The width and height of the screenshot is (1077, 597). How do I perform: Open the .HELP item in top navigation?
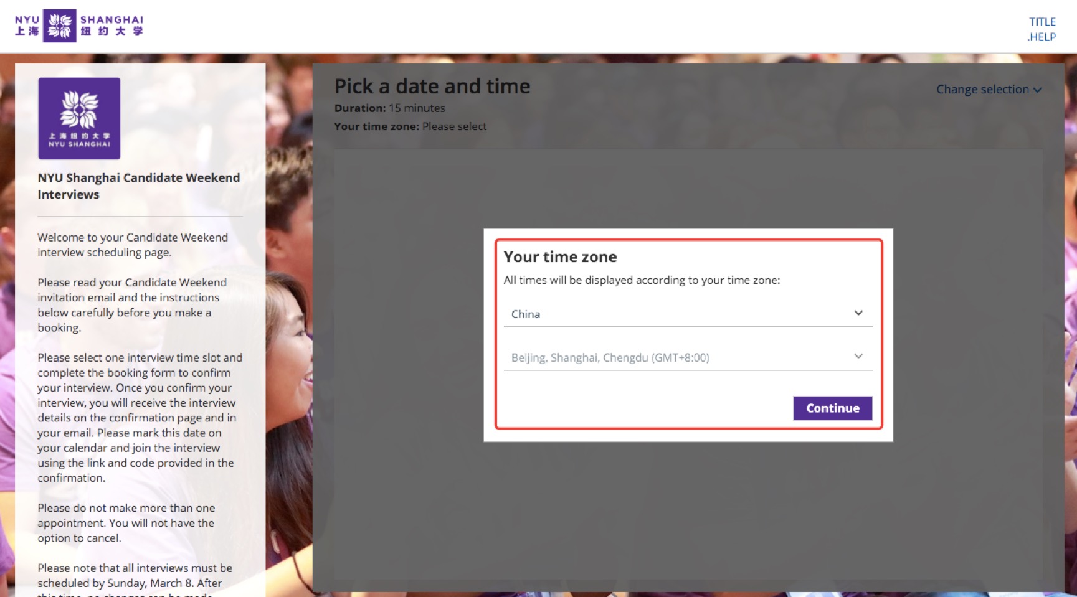[x=1041, y=37]
